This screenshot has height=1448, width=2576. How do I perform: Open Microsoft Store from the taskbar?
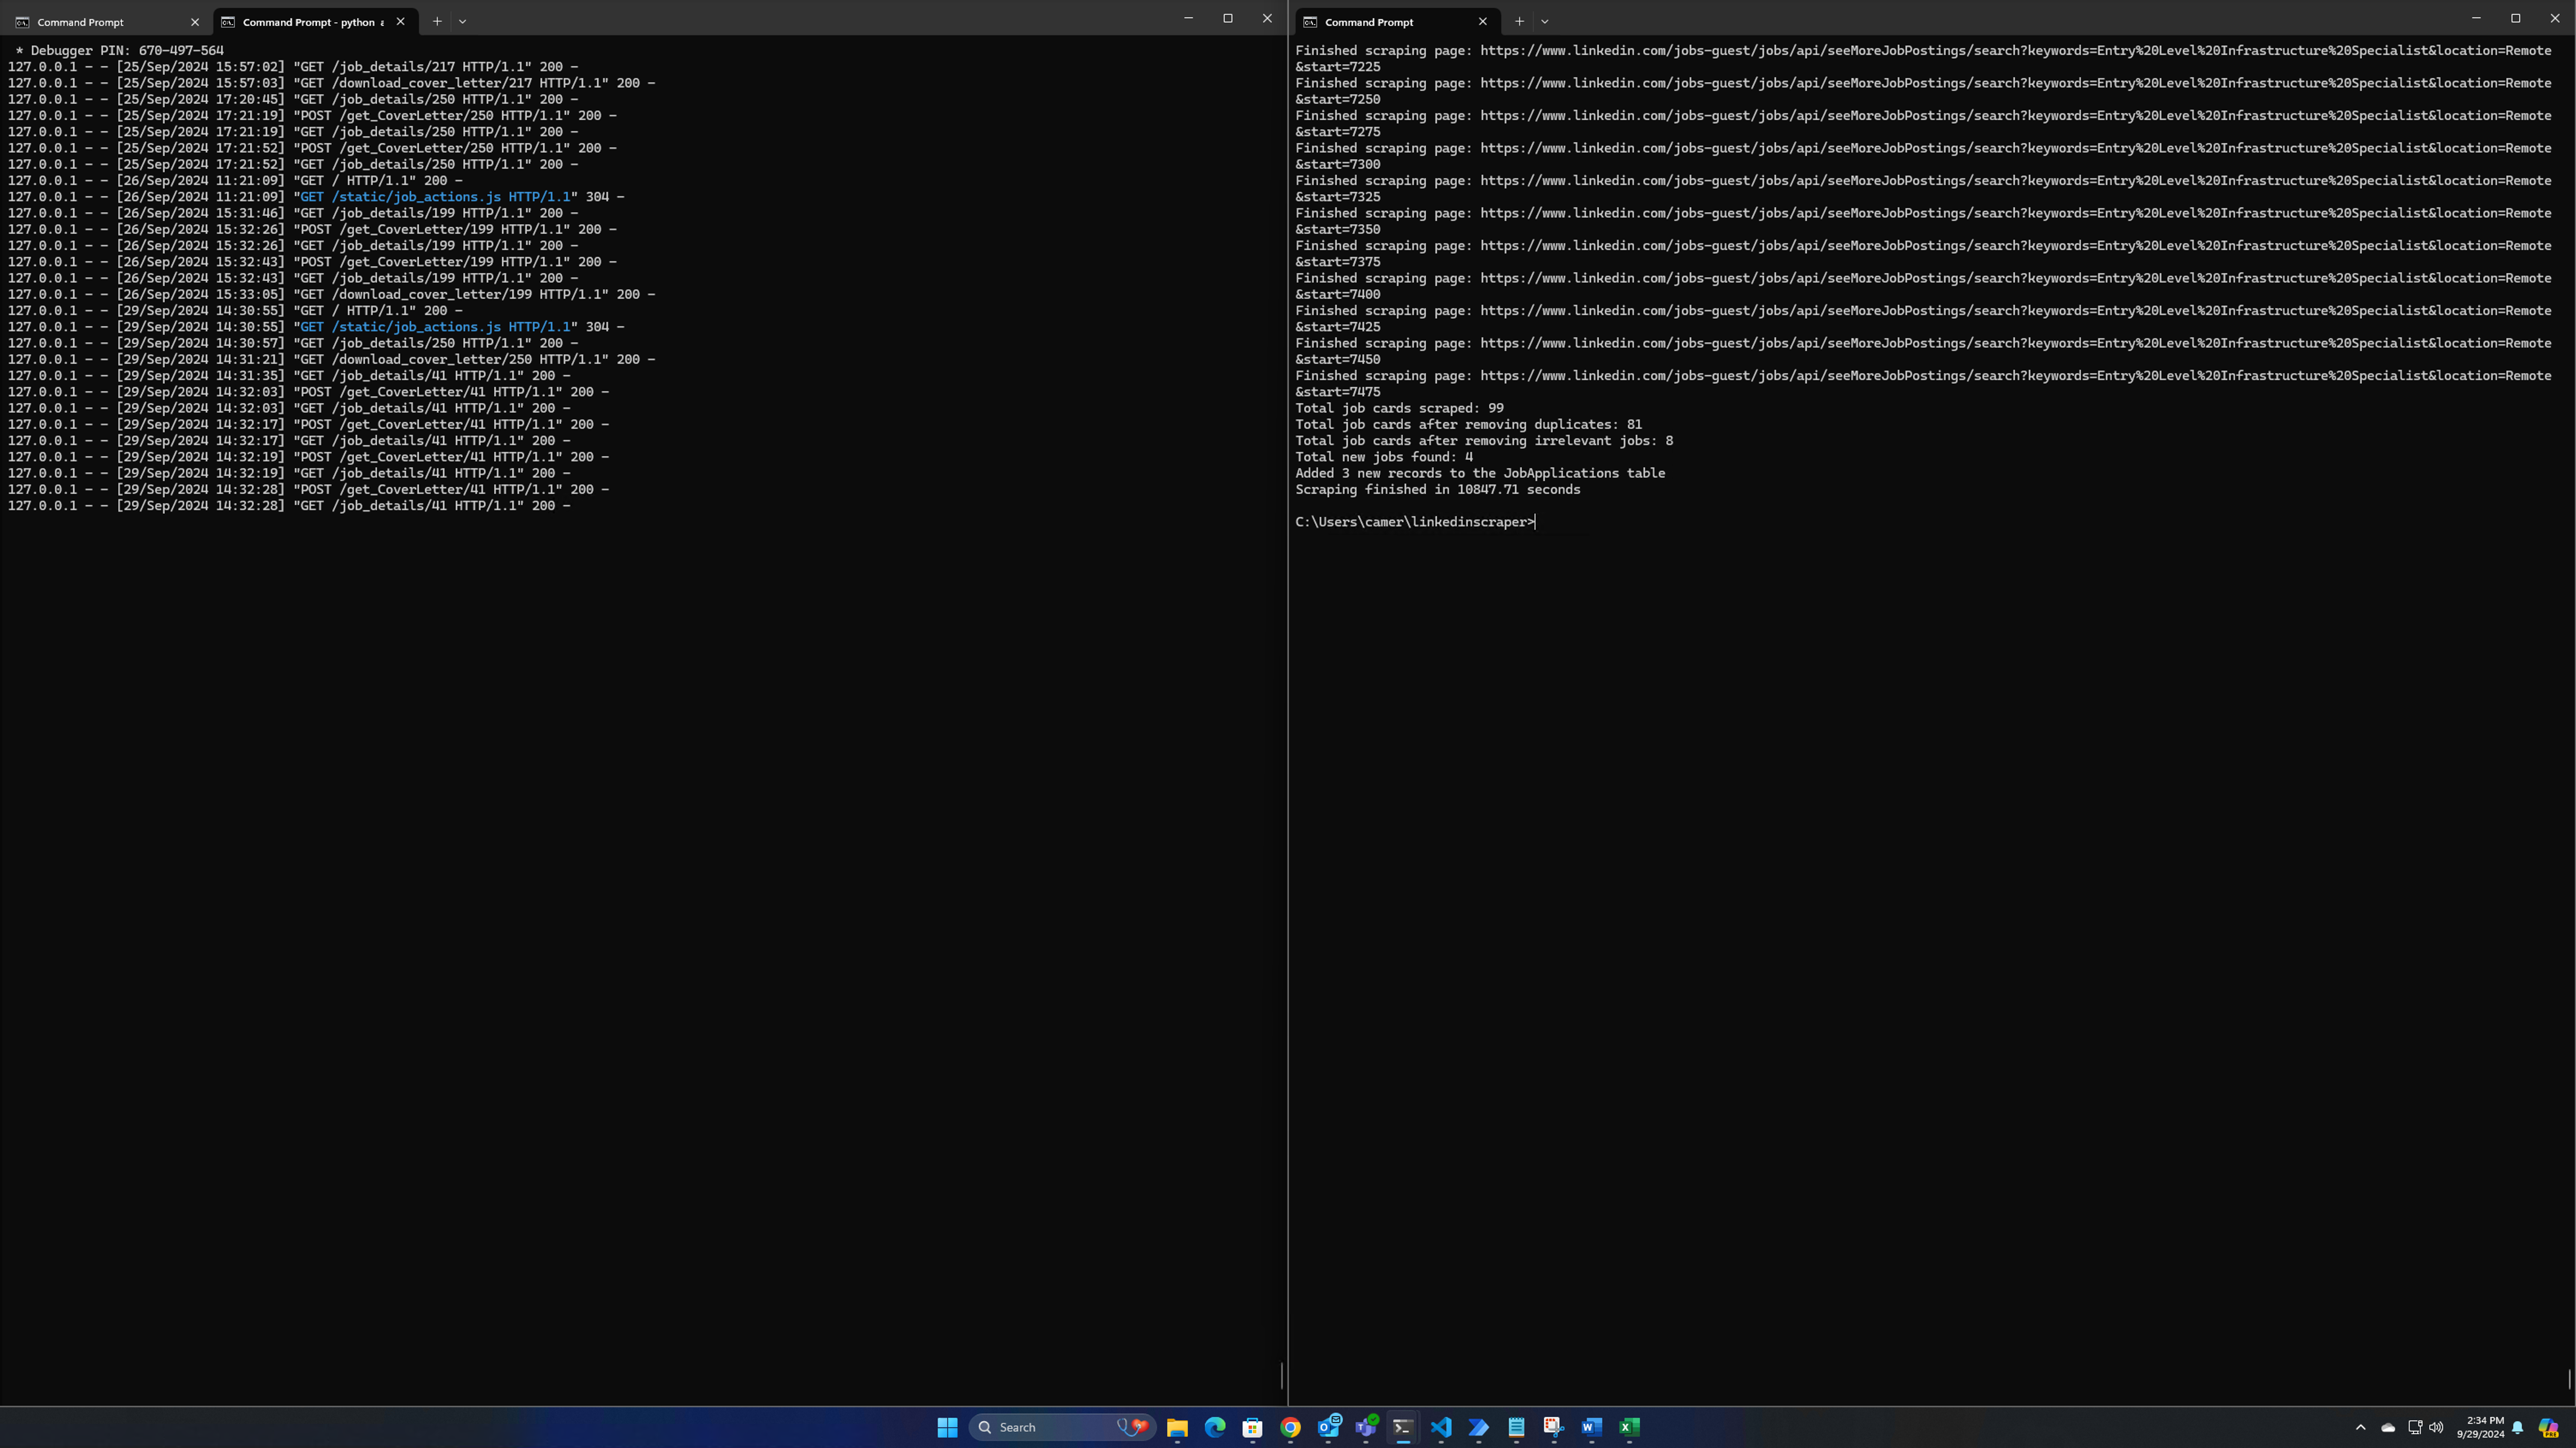pyautogui.click(x=1252, y=1427)
